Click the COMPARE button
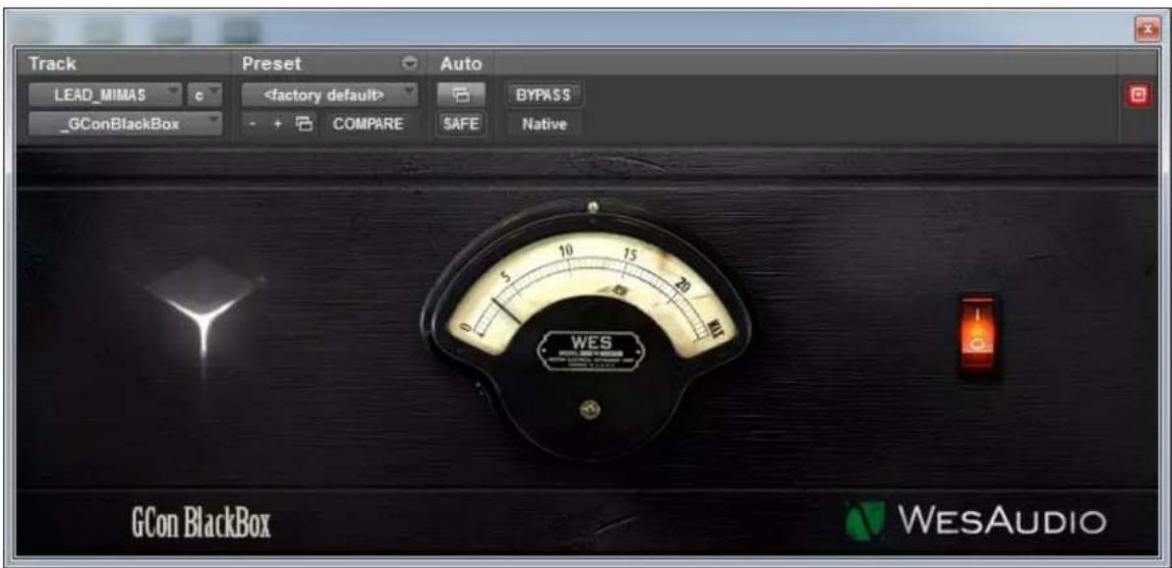 (368, 124)
